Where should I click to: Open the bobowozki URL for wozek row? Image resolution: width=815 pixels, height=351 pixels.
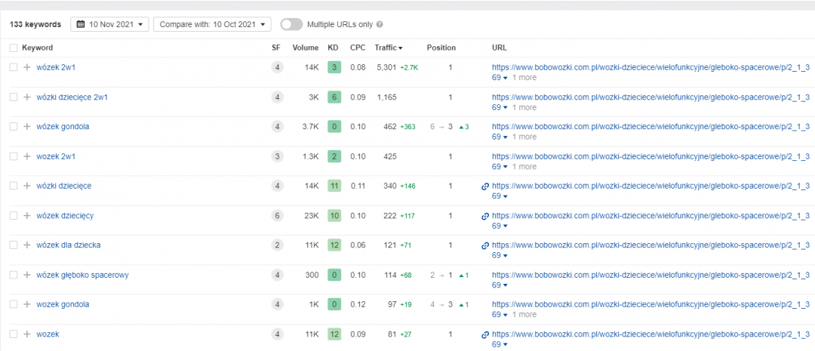tap(650, 334)
